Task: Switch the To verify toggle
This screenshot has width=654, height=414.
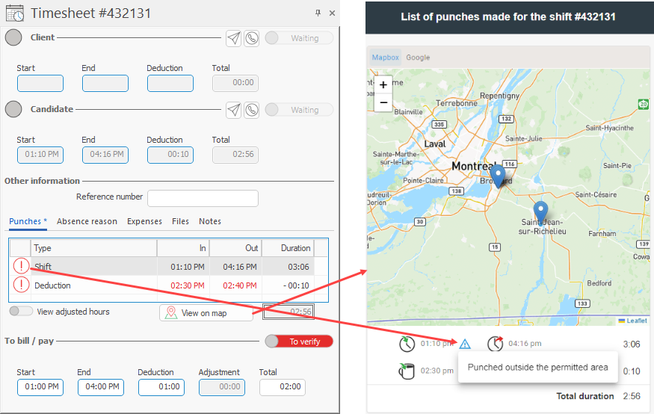Action: (x=298, y=342)
